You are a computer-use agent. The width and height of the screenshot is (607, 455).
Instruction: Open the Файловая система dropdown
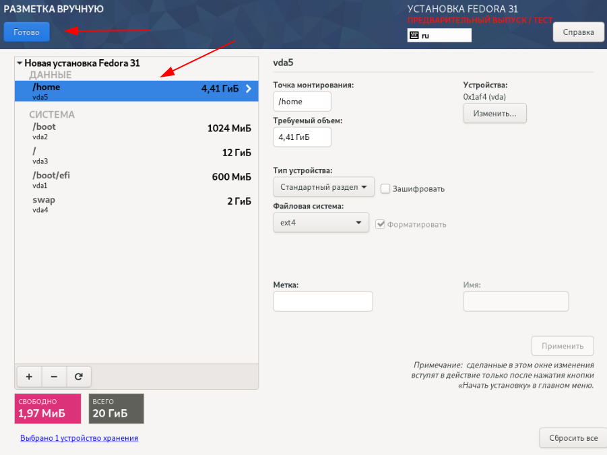click(x=321, y=221)
